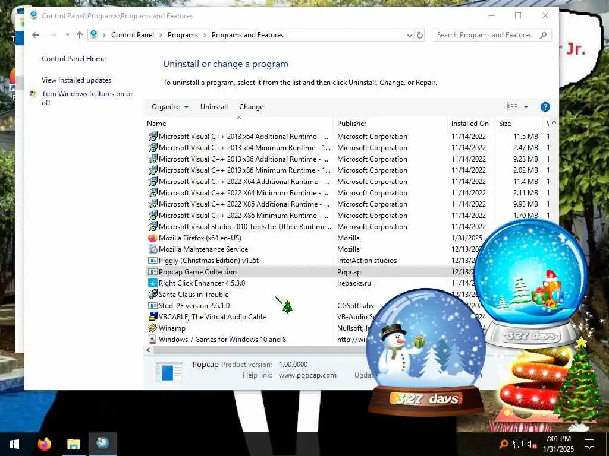Launch Firefox from the taskbar

click(44, 444)
